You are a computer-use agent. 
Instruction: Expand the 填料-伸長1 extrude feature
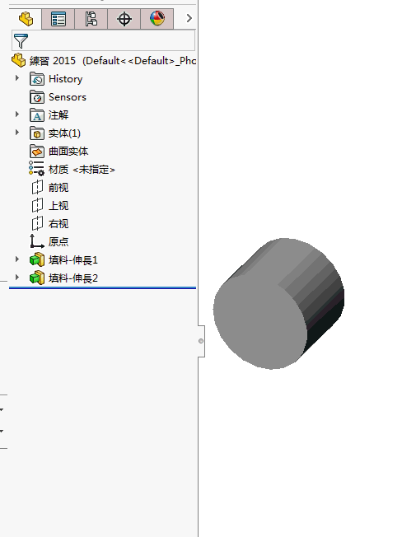[x=16, y=259]
